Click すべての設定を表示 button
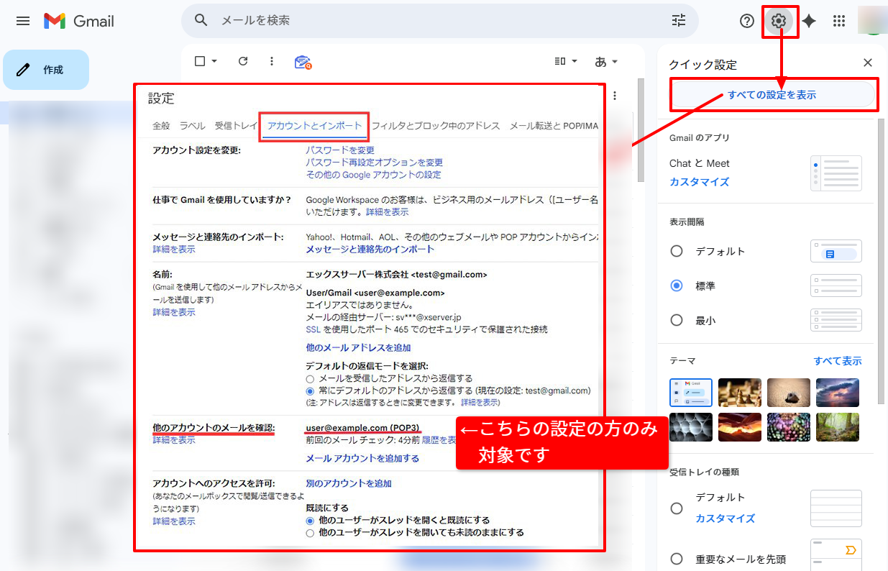The width and height of the screenshot is (888, 571). pos(772,95)
